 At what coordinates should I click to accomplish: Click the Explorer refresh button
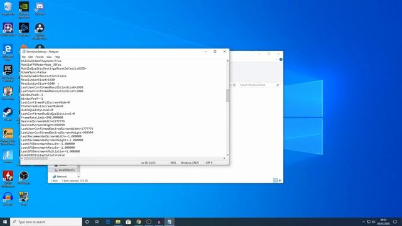coord(234,85)
